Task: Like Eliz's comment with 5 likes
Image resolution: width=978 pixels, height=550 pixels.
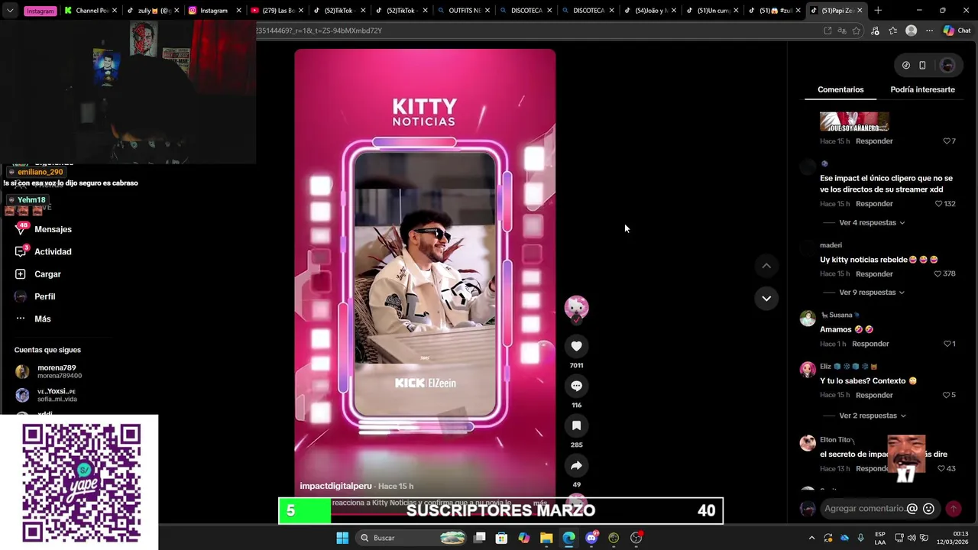Action: tap(946, 395)
